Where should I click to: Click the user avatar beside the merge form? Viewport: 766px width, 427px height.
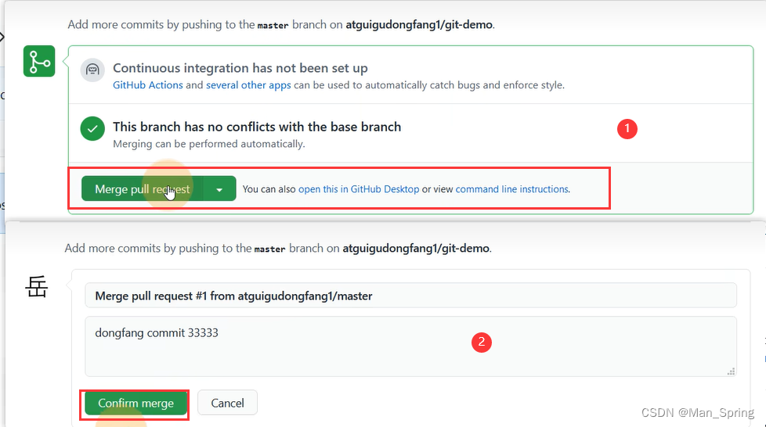click(37, 286)
